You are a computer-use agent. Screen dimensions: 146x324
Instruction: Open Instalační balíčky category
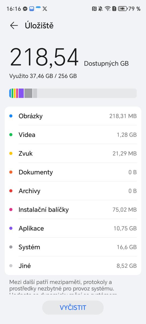(73, 210)
